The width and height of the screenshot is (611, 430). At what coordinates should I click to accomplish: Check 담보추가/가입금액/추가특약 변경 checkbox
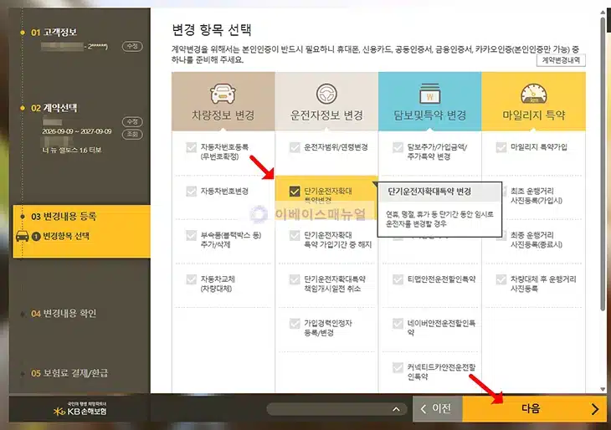pyautogui.click(x=398, y=147)
